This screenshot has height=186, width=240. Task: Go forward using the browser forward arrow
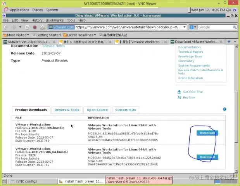[x=14, y=27]
